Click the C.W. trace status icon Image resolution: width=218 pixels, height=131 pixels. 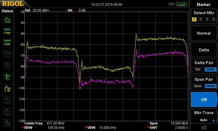[7, 88]
